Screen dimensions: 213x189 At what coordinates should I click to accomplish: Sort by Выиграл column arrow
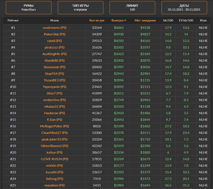click(125, 21)
